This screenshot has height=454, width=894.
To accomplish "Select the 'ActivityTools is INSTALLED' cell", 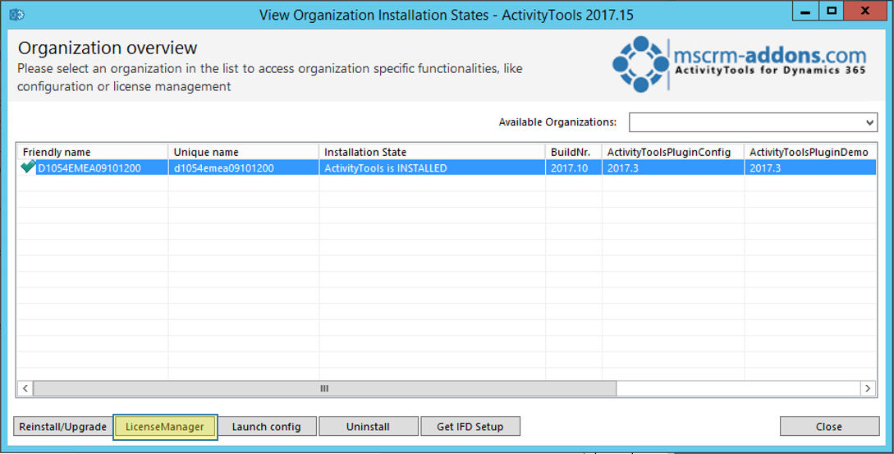I will 432,168.
